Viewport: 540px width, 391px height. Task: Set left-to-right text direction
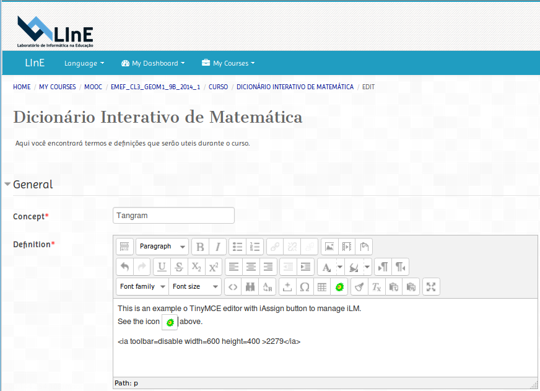pyautogui.click(x=383, y=266)
